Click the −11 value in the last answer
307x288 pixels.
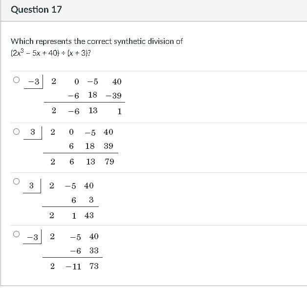[73, 267]
